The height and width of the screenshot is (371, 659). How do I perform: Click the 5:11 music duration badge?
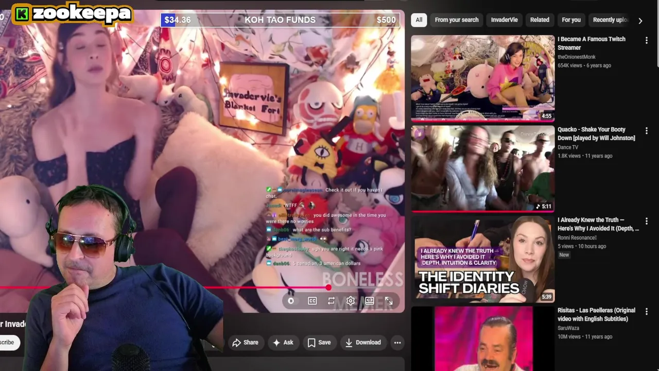coord(544,207)
